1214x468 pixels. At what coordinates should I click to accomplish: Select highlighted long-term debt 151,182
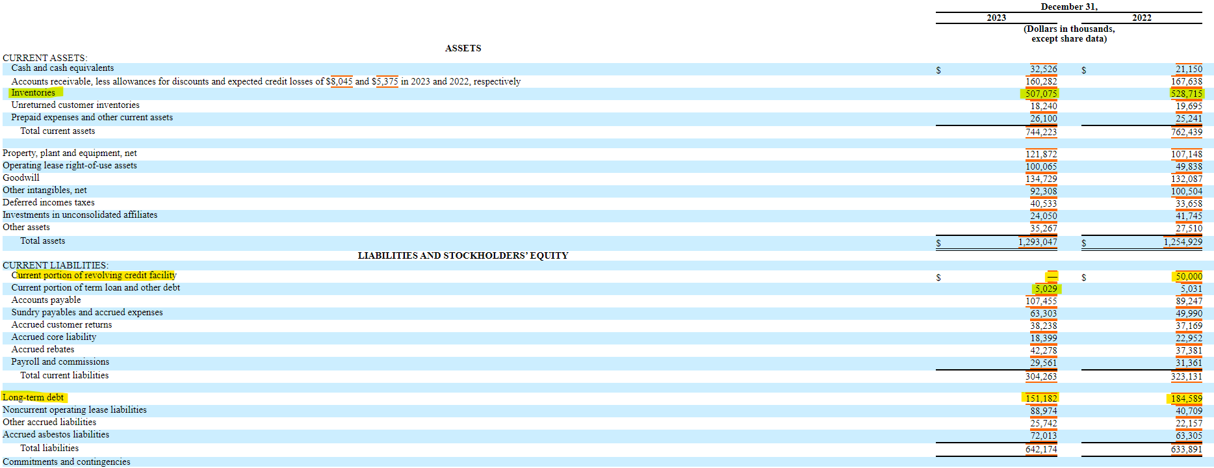click(x=1041, y=398)
